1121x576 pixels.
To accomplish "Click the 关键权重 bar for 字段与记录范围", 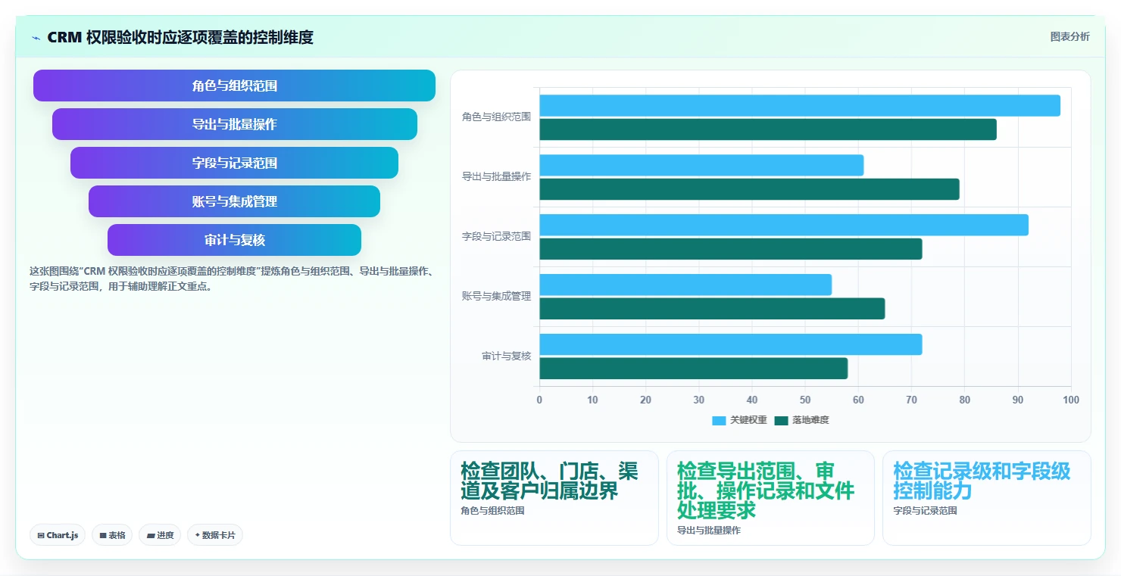I will (784, 225).
